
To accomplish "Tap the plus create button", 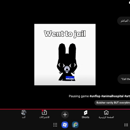I will coord(65,115).
